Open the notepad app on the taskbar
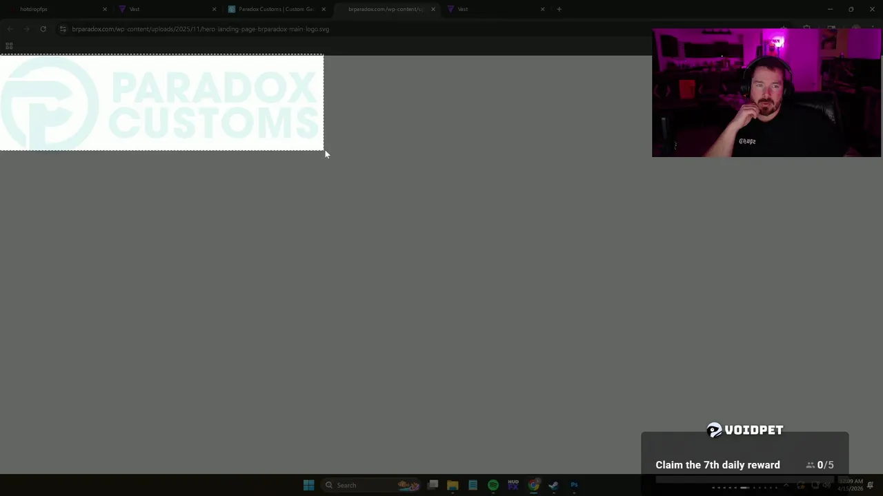 pyautogui.click(x=473, y=485)
